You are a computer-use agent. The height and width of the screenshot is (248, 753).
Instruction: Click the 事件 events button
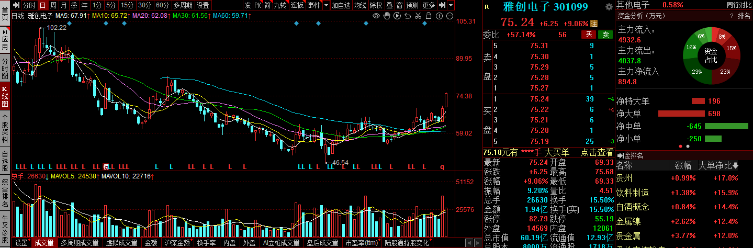314,5
